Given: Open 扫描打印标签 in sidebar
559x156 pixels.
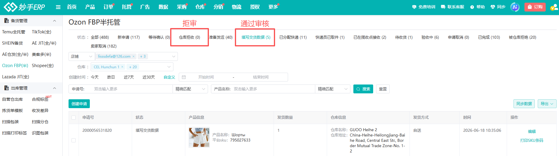Looking at the screenshot, I should (x=14, y=133).
